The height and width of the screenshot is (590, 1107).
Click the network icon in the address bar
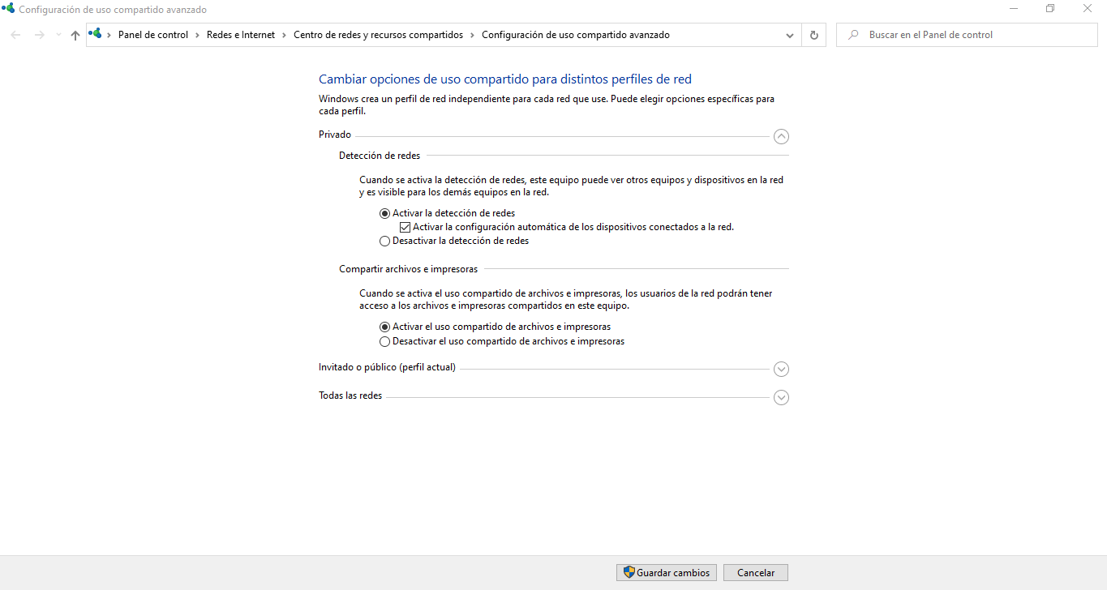pos(96,35)
